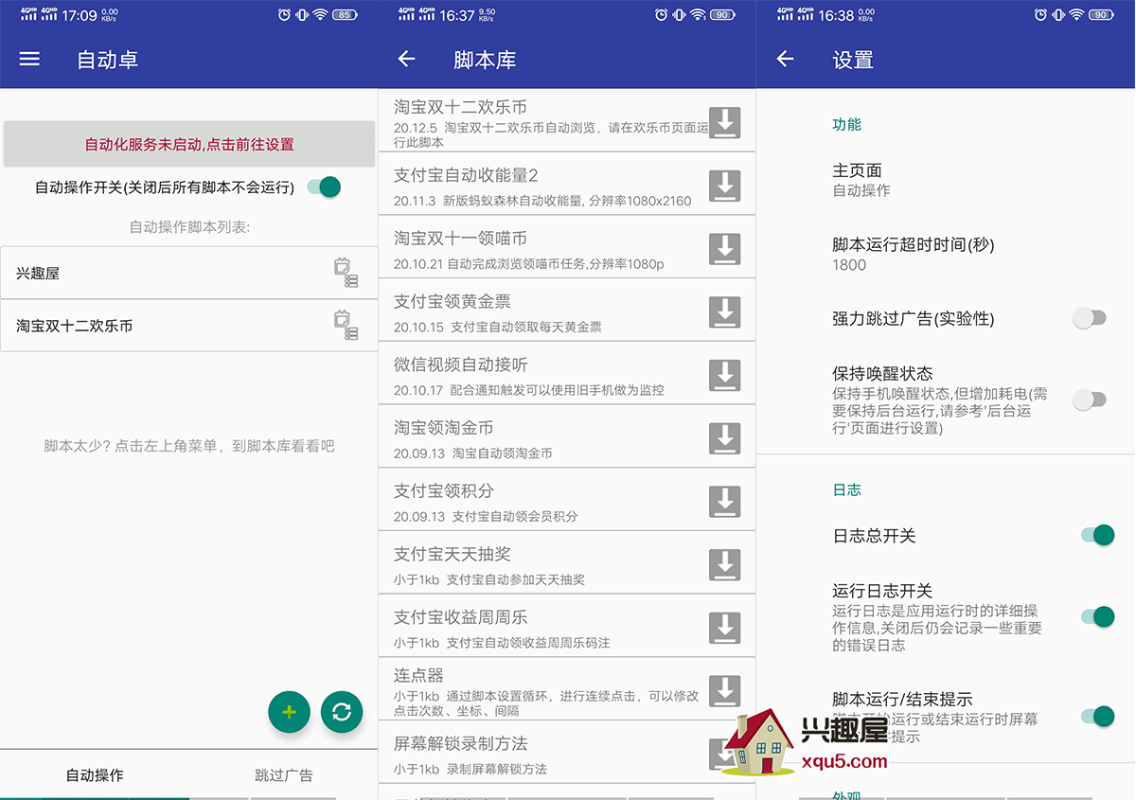The width and height of the screenshot is (1136, 800).
Task: Toggle the 脚本运行/结束提示 switch
Action: click(x=1098, y=717)
